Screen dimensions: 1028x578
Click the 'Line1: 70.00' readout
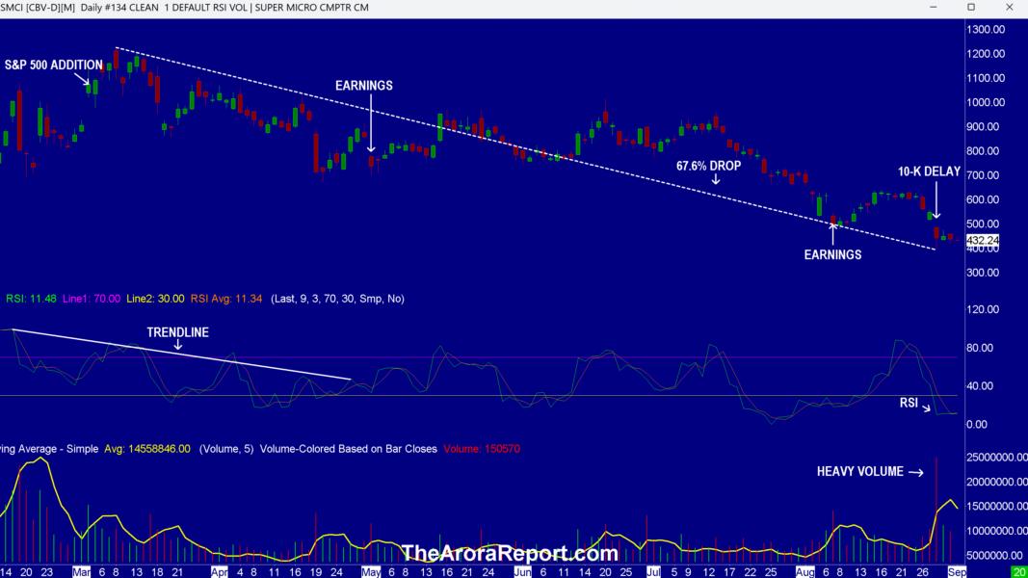point(92,299)
